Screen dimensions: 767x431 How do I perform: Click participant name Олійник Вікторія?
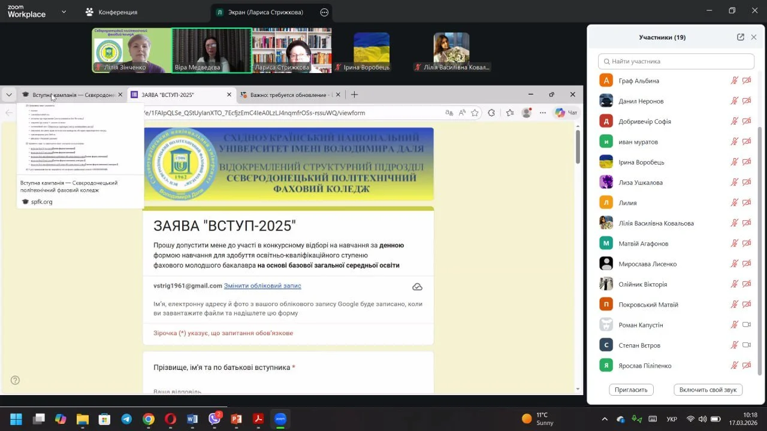point(643,284)
